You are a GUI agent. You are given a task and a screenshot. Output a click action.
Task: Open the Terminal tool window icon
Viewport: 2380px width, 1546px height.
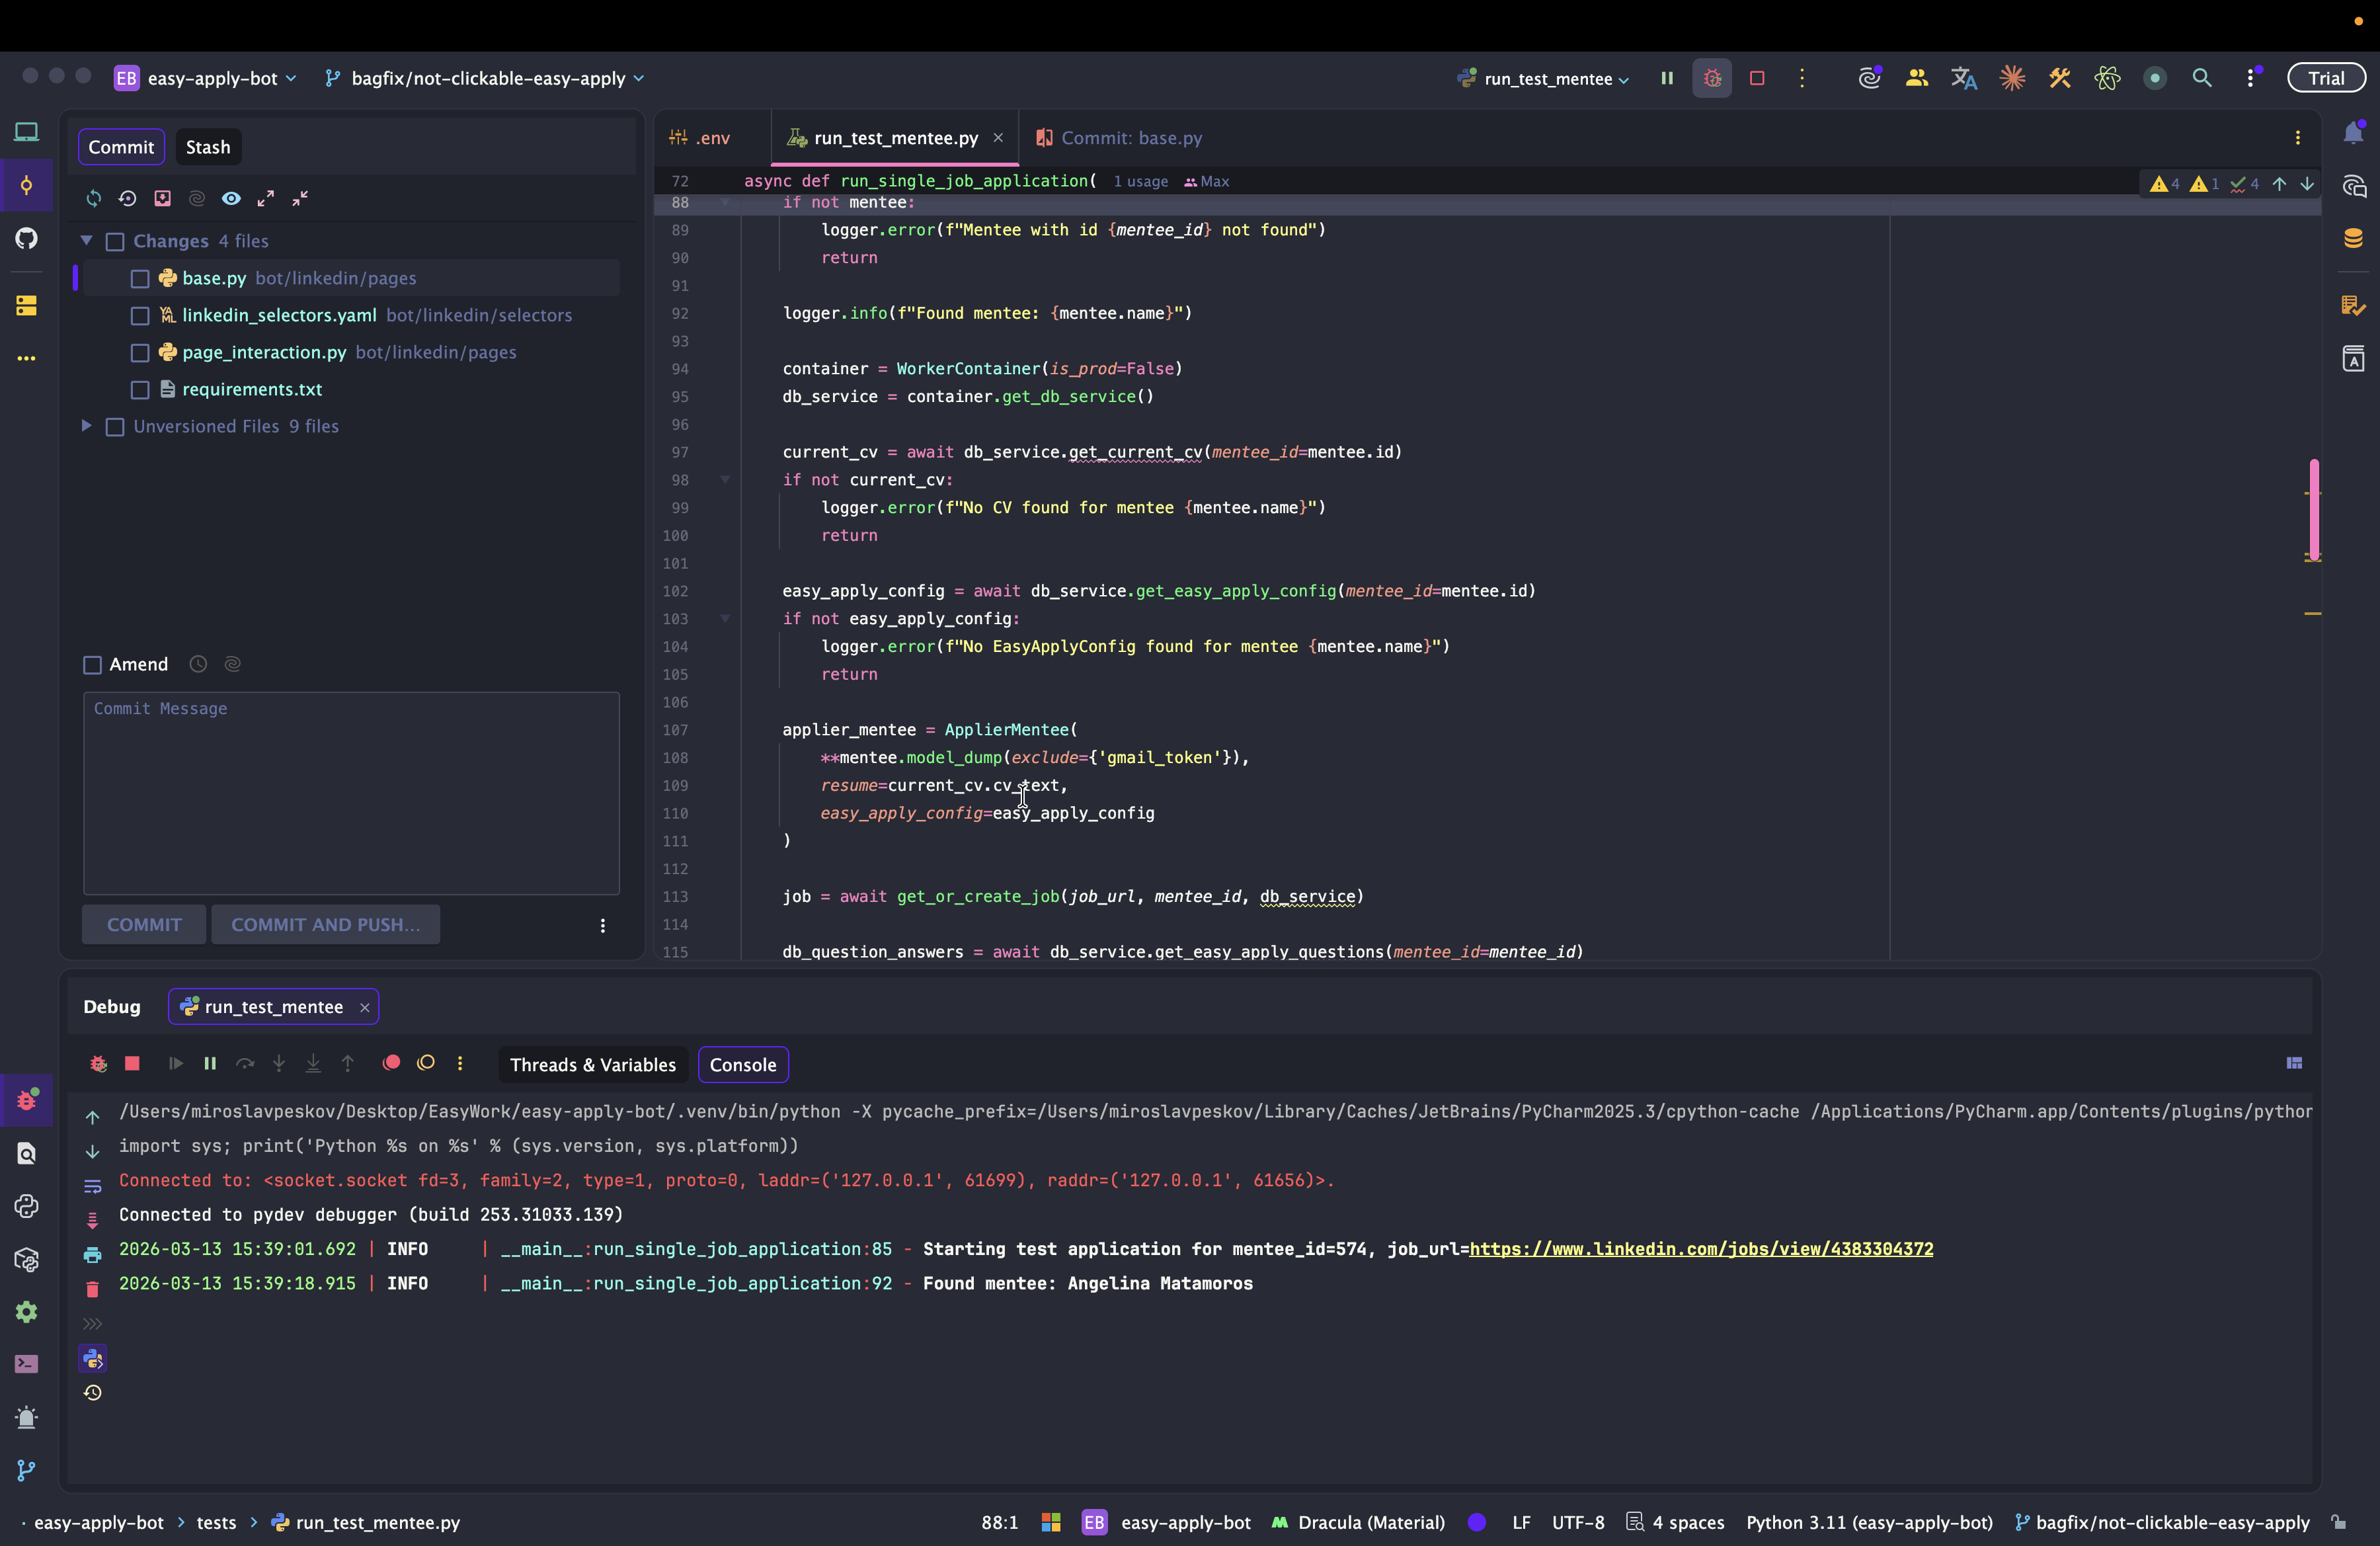tap(27, 1364)
